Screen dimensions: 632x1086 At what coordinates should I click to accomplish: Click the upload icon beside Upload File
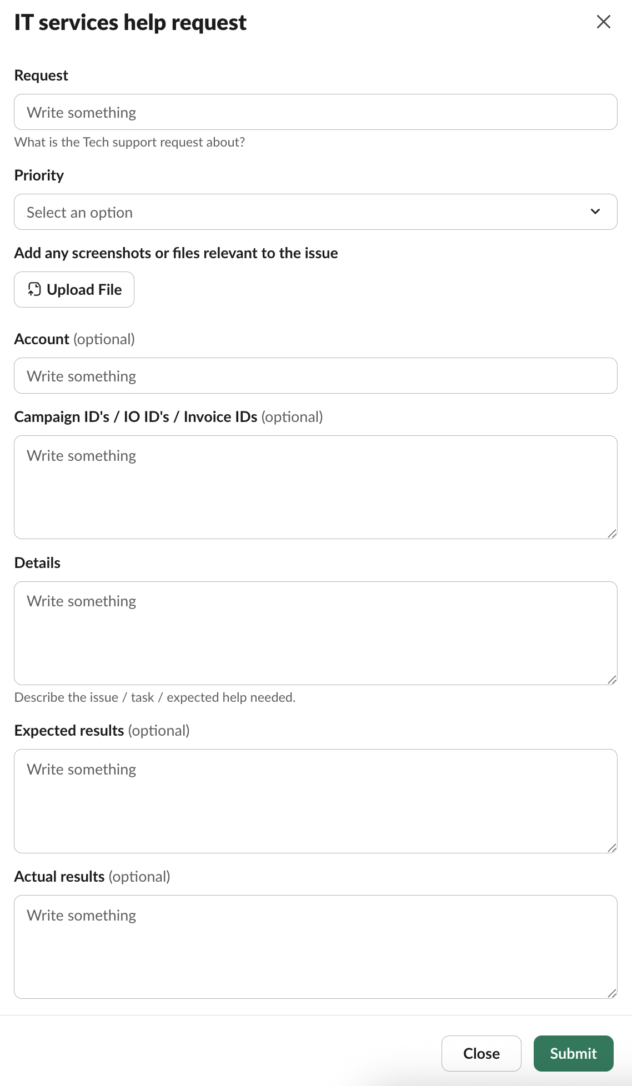tap(34, 289)
